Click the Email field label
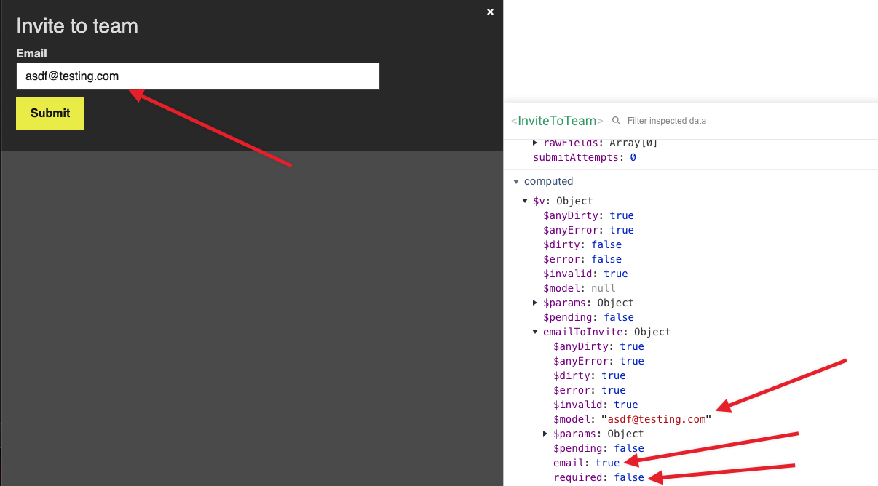The image size is (878, 486). pyautogui.click(x=31, y=53)
